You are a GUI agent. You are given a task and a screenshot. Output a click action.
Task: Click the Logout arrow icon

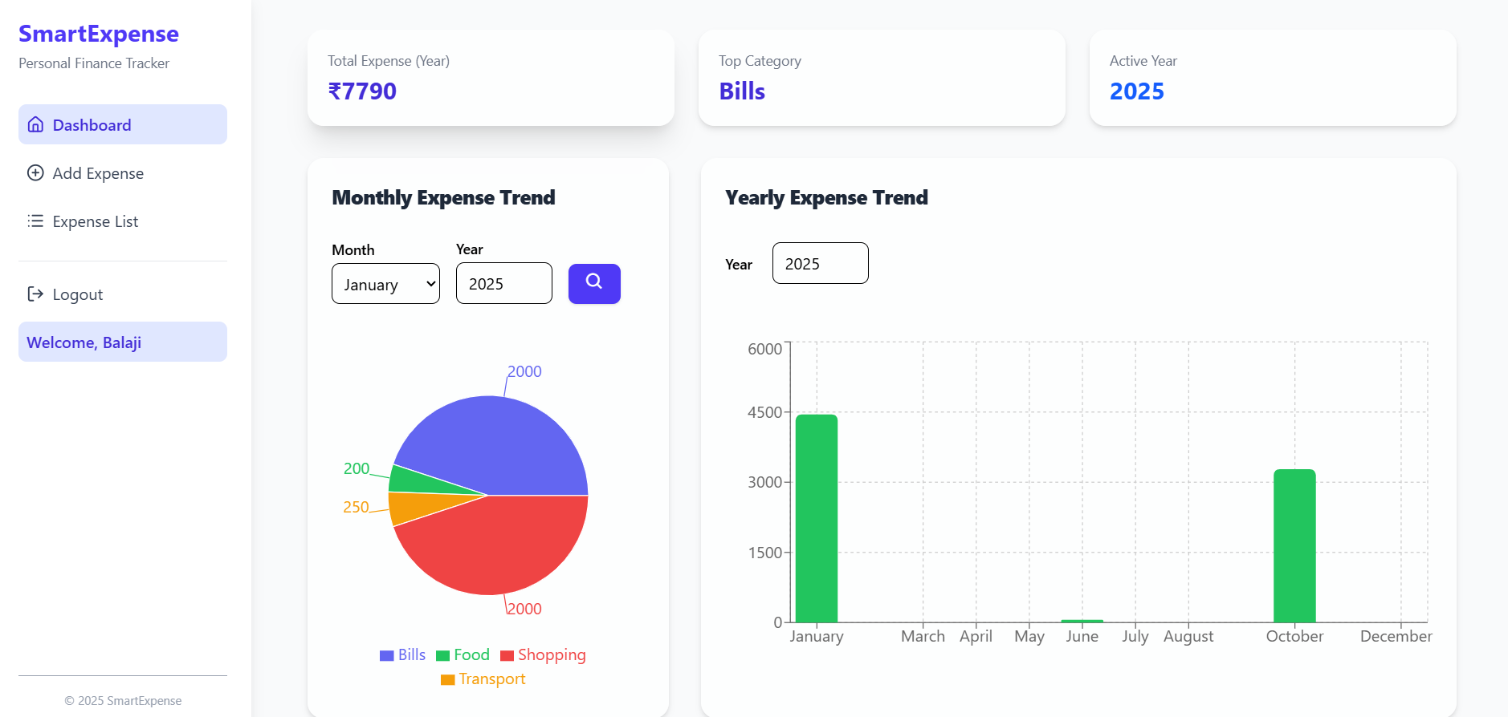[x=35, y=294]
